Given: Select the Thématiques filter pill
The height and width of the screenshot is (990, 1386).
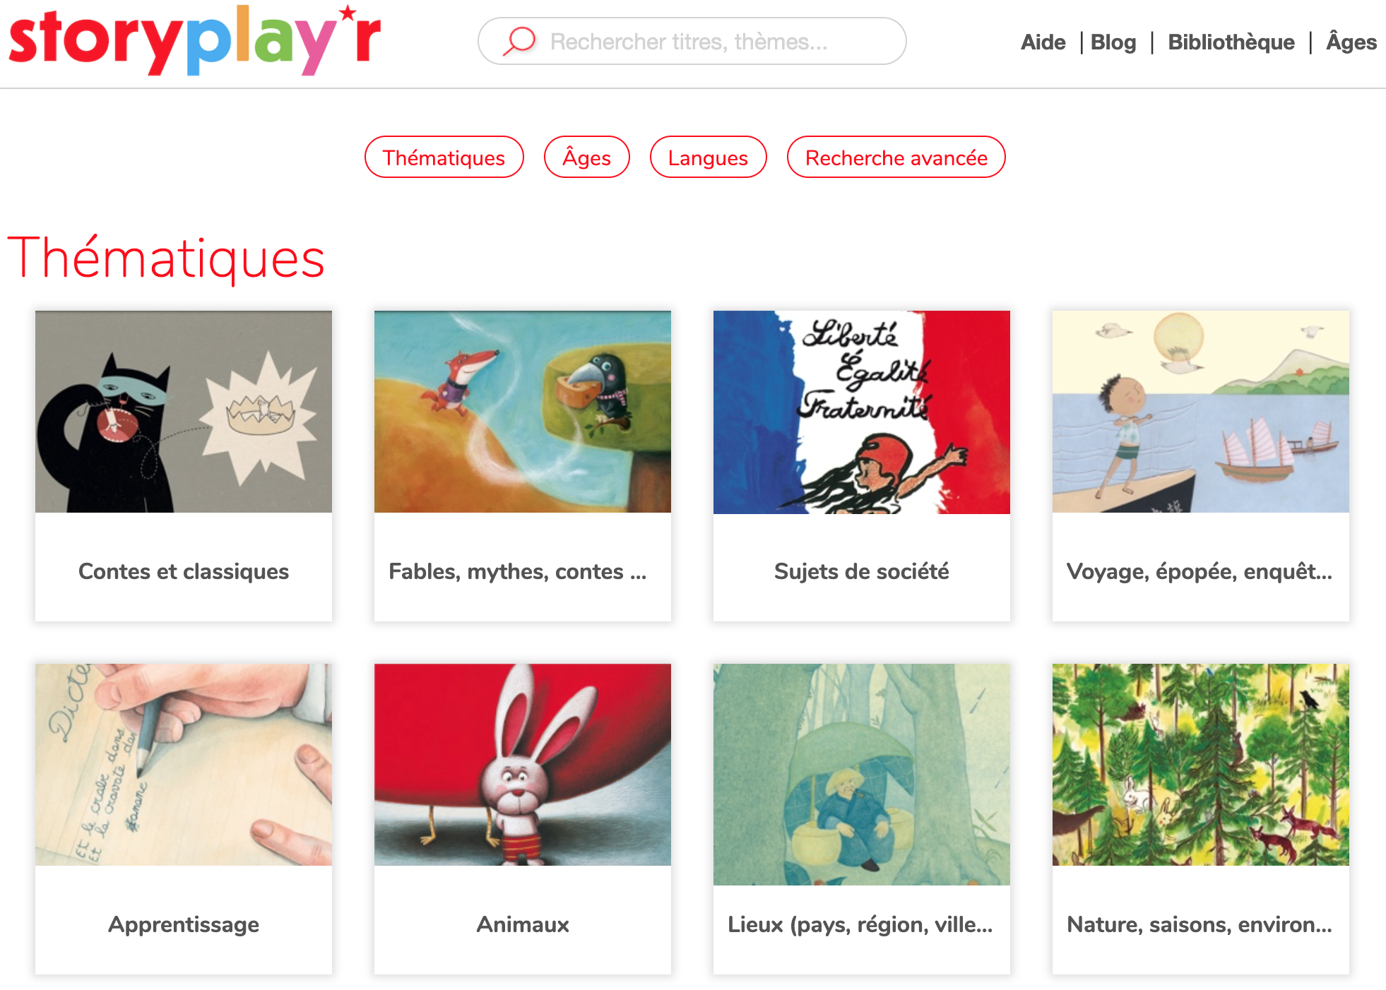Looking at the screenshot, I should coord(444,157).
